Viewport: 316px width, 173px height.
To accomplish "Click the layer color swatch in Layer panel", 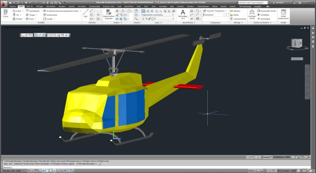I will click(153, 19).
